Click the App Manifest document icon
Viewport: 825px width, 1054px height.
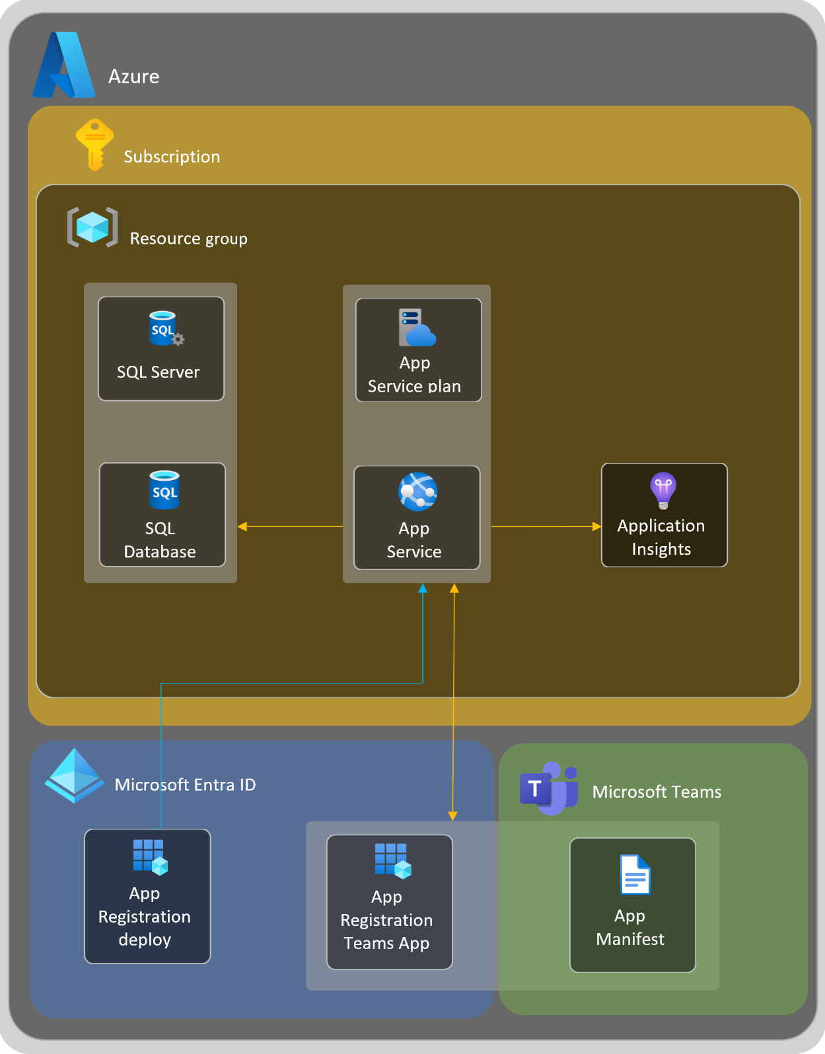(635, 874)
